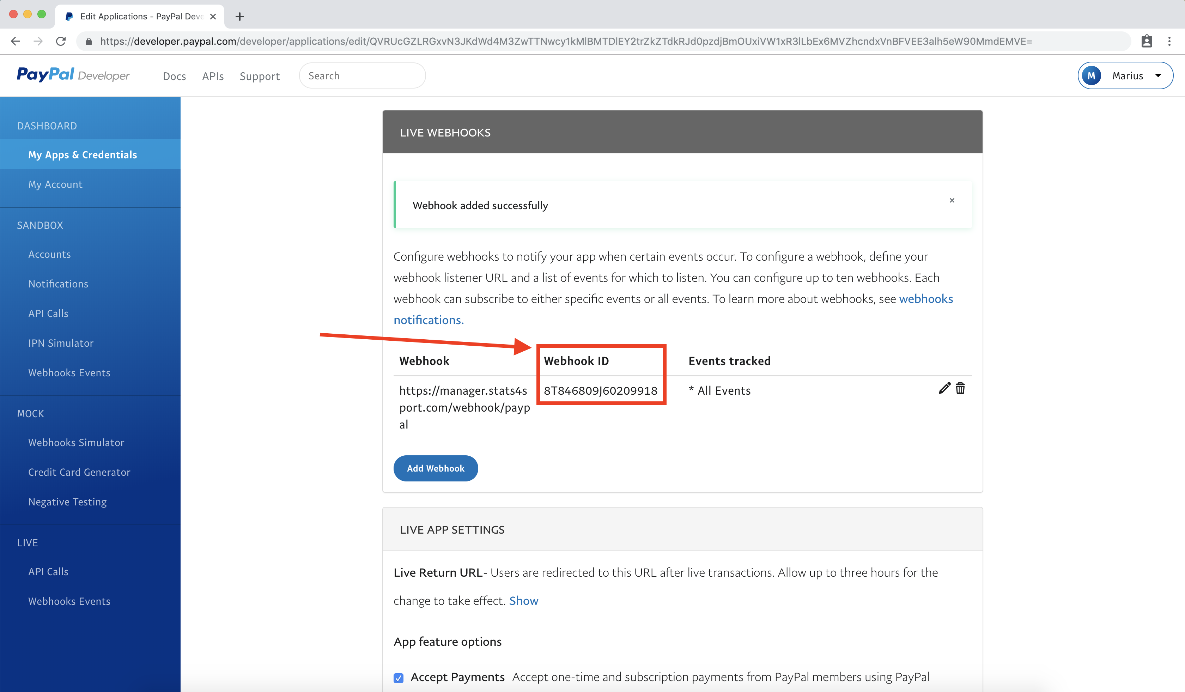This screenshot has height=692, width=1185.
Task: Open the Docs menu item
Action: pos(175,76)
